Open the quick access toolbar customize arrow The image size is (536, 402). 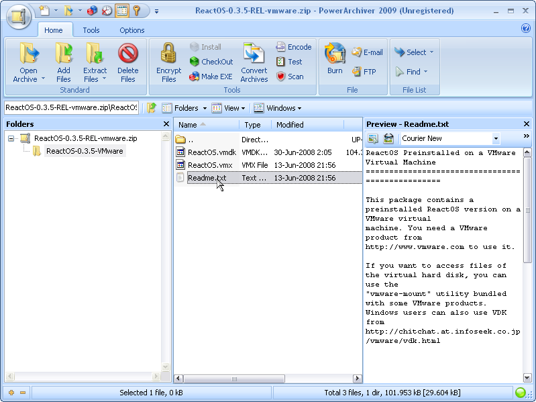(x=156, y=11)
